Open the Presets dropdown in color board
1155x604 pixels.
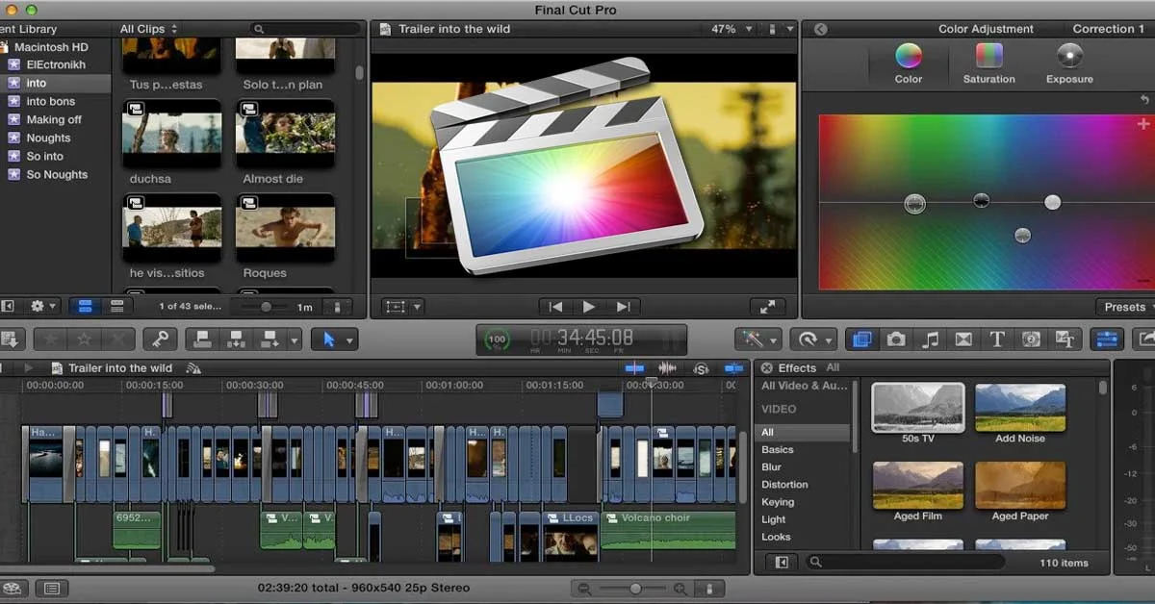coord(1124,307)
